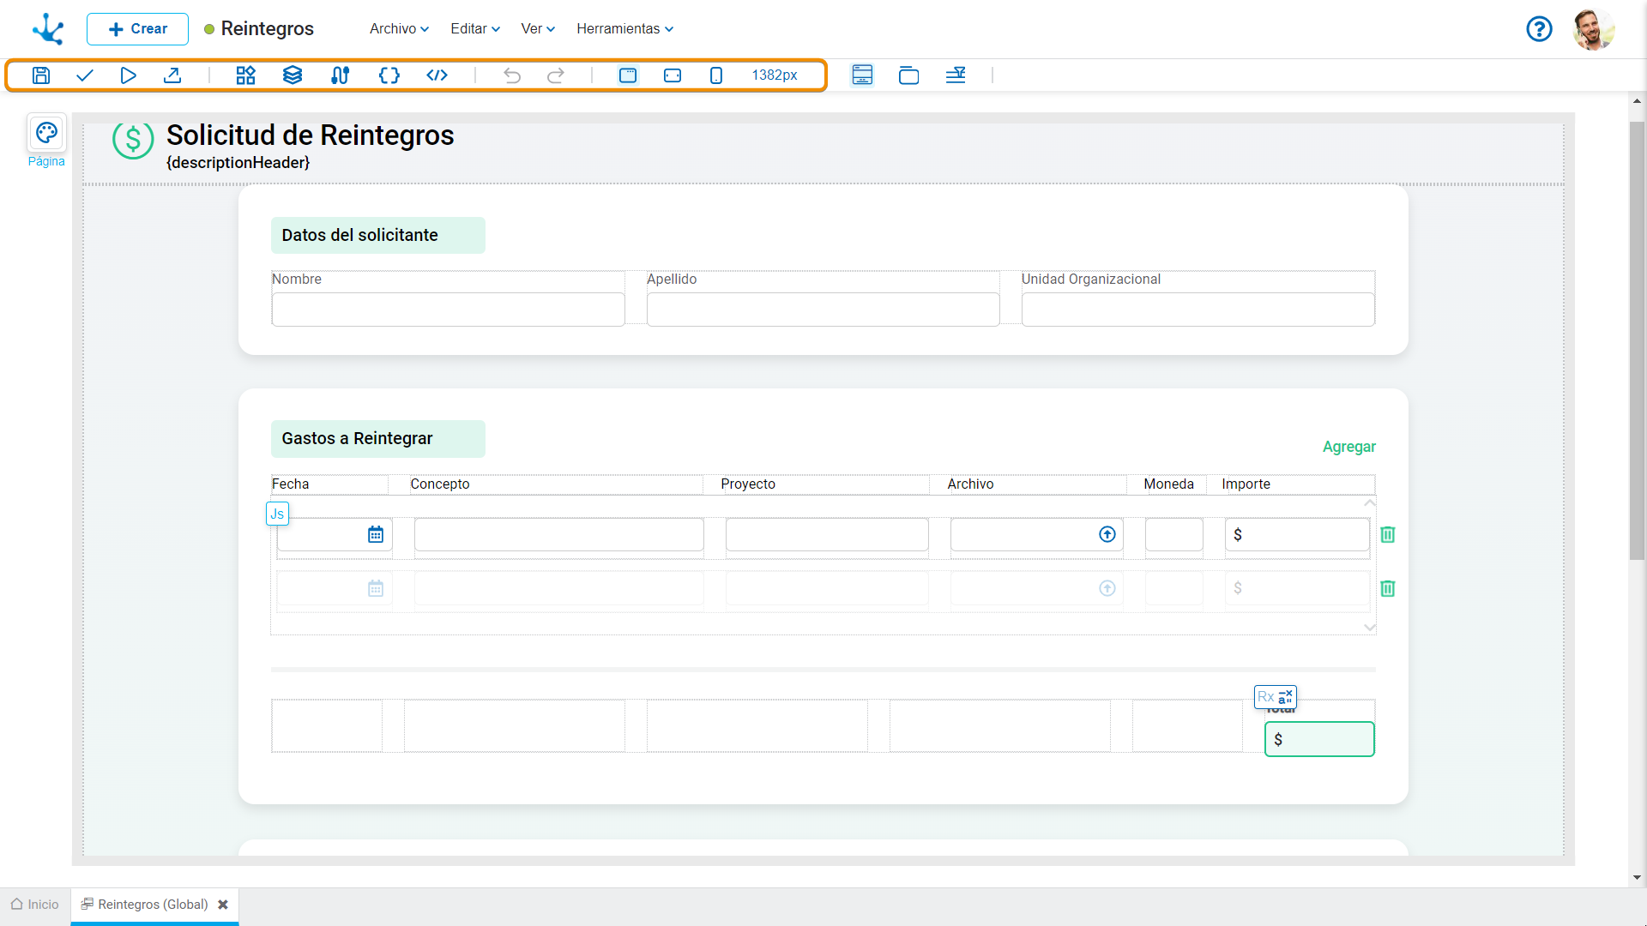
Task: Open the help question mark icon
Action: click(1539, 29)
